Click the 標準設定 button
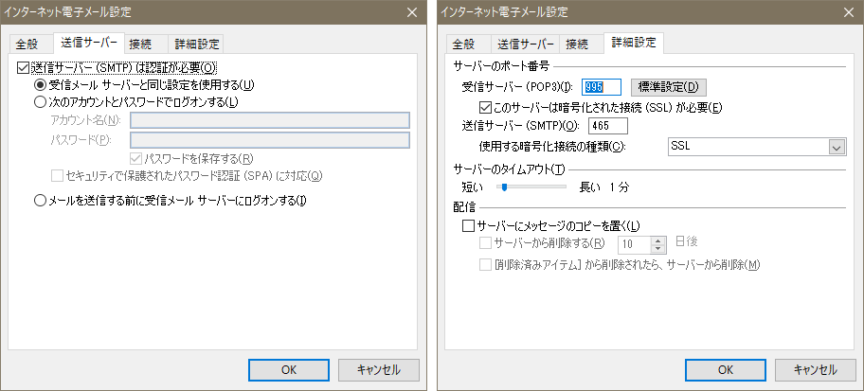This screenshot has height=391, width=864. (x=668, y=87)
